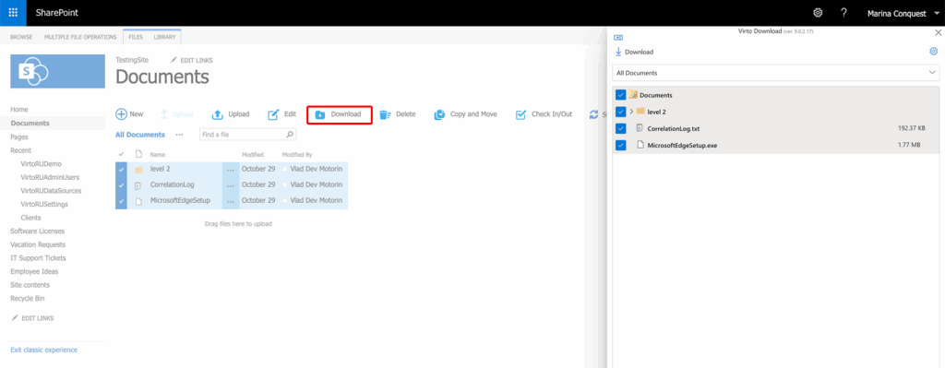The width and height of the screenshot is (945, 368).
Task: Select the All Documents view link
Action: 140,135
